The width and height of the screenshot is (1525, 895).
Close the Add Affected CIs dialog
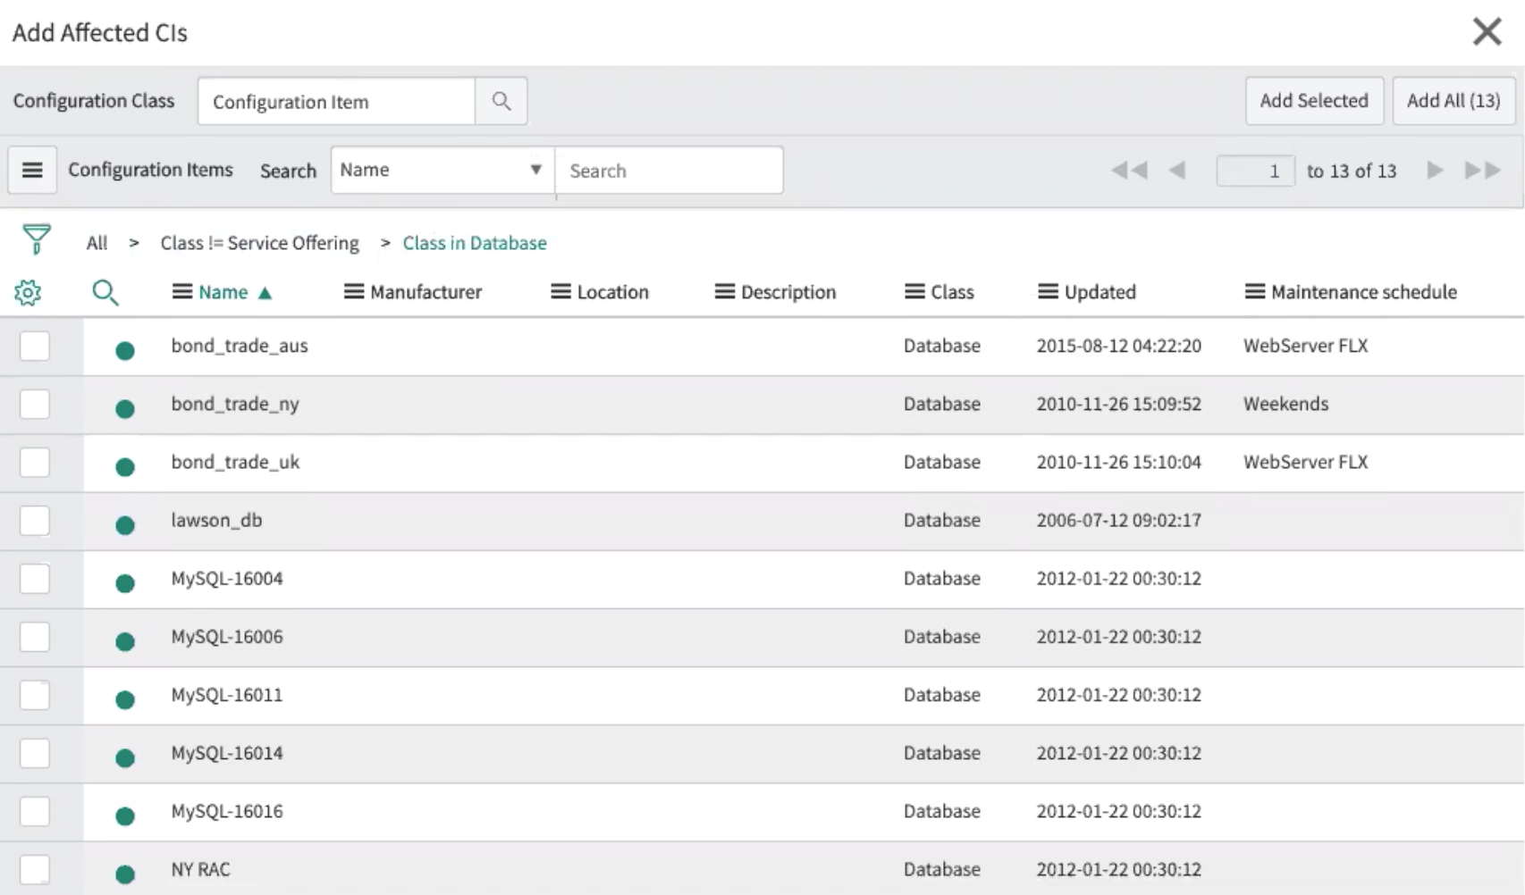point(1487,32)
